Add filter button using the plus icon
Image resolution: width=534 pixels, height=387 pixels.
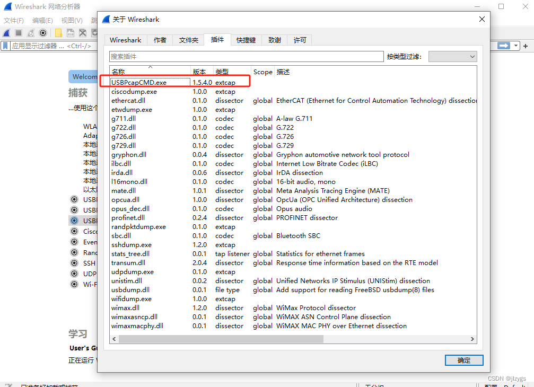pos(526,46)
